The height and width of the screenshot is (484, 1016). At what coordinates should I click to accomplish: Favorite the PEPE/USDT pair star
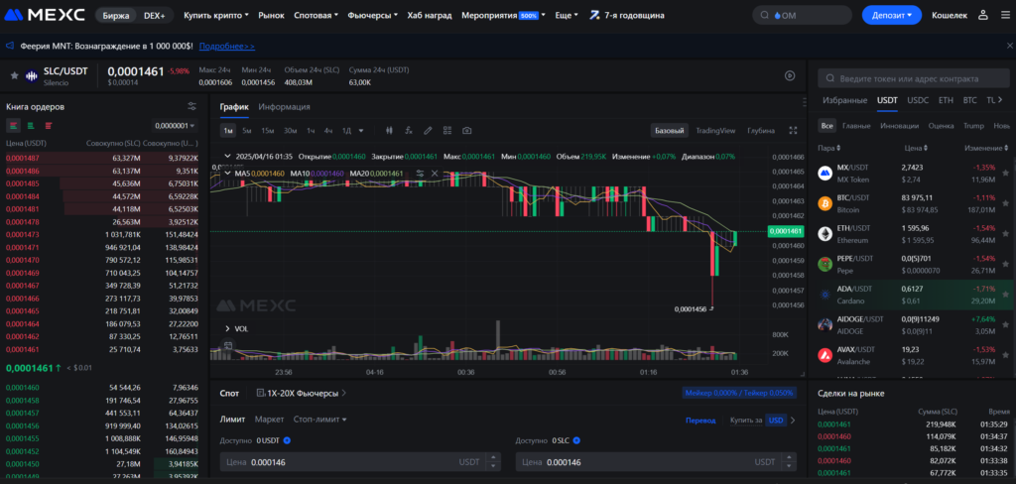(x=1005, y=264)
